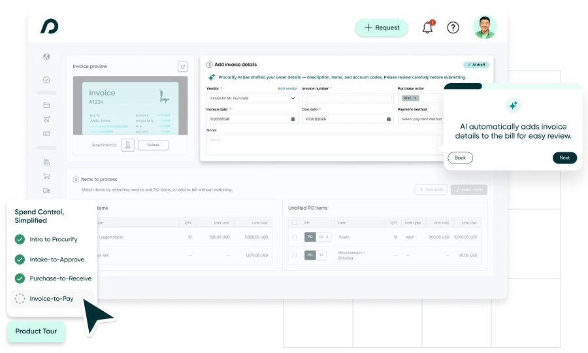The image size is (588, 353).
Task: Click the Next button in the tooltip
Action: coord(564,158)
